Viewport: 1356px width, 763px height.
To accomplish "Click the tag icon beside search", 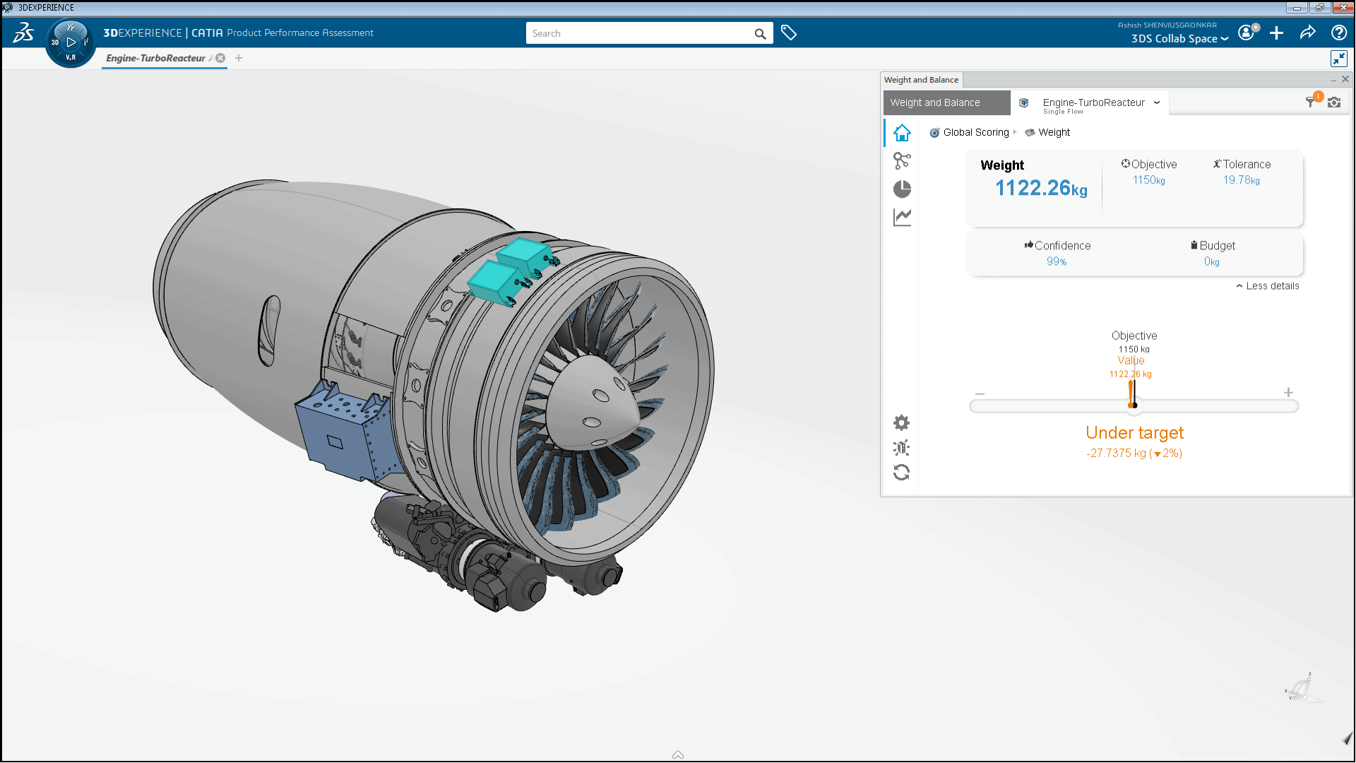I will (789, 33).
